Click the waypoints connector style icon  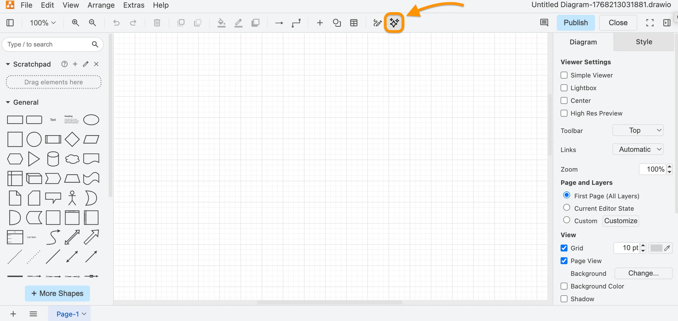(x=296, y=23)
